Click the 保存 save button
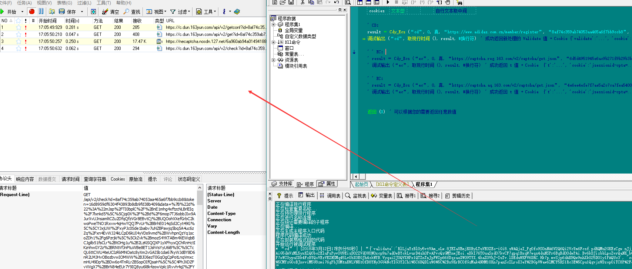 [x=67, y=12]
